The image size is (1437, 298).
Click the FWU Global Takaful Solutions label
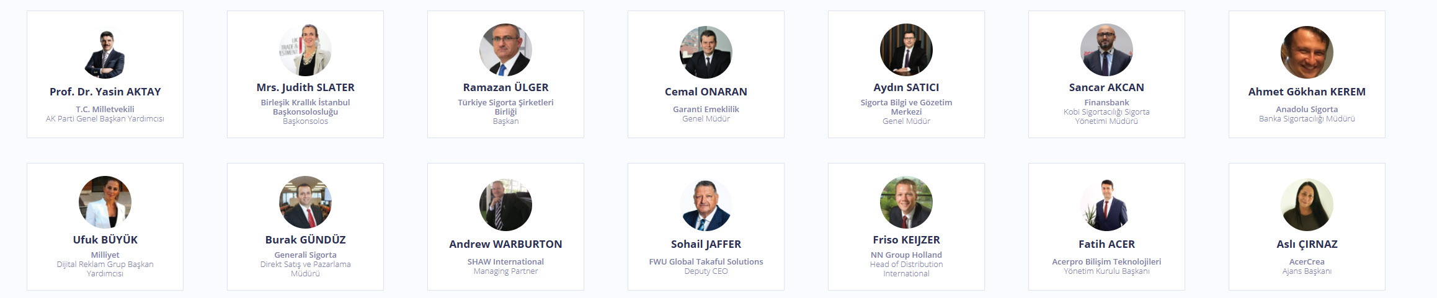coord(706,261)
